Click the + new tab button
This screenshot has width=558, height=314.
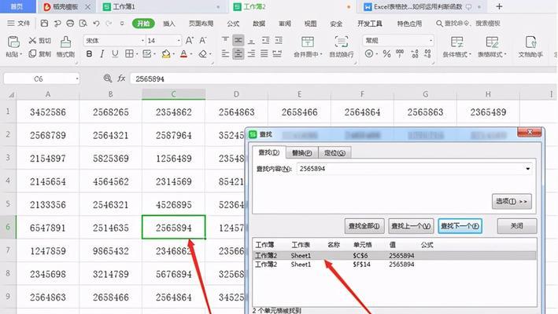pos(499,6)
